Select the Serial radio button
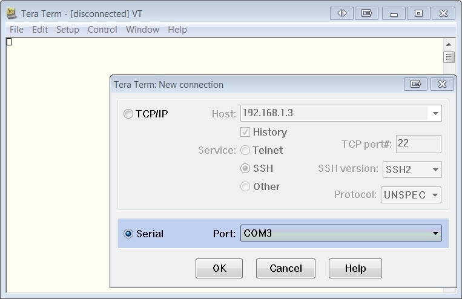Image resolution: width=462 pixels, height=299 pixels. (128, 234)
